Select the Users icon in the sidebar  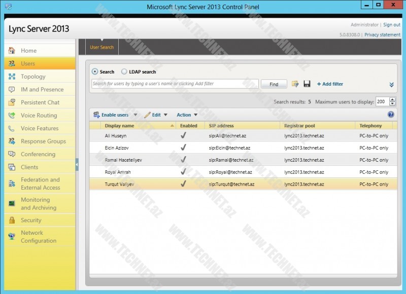12,63
